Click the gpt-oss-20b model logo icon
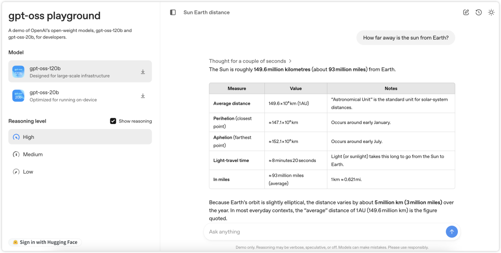 (19, 96)
